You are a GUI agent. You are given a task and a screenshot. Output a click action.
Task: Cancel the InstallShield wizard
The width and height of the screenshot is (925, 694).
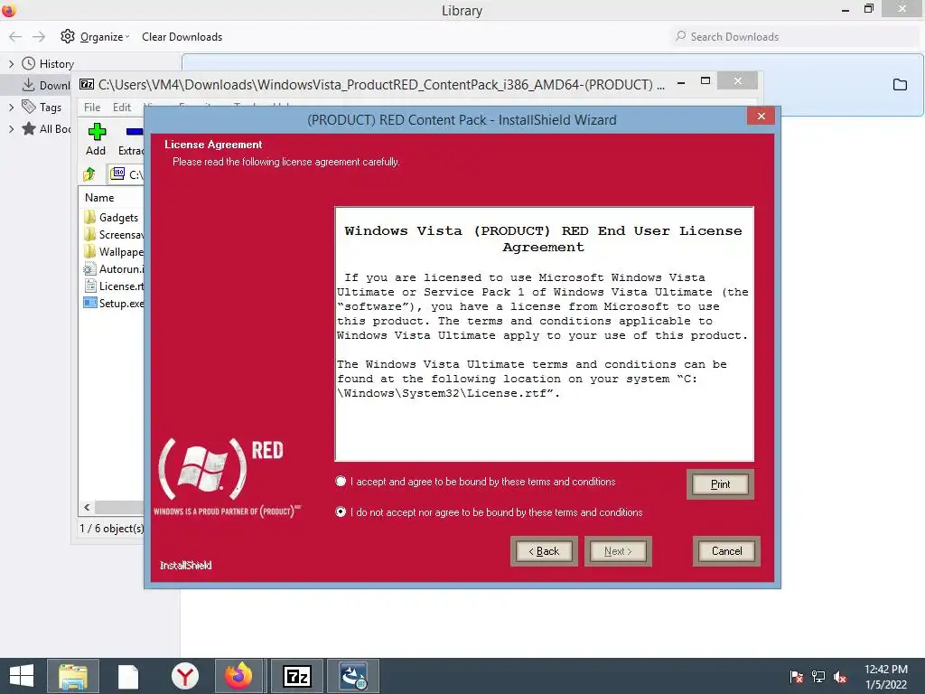726,551
